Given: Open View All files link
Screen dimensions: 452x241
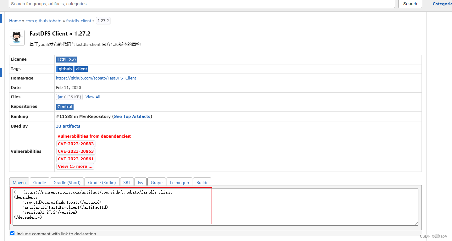Looking at the screenshot, I should (x=93, y=97).
